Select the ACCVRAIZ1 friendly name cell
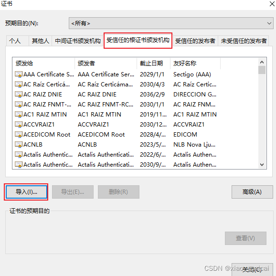This screenshot has height=276, width=276. 189,125
